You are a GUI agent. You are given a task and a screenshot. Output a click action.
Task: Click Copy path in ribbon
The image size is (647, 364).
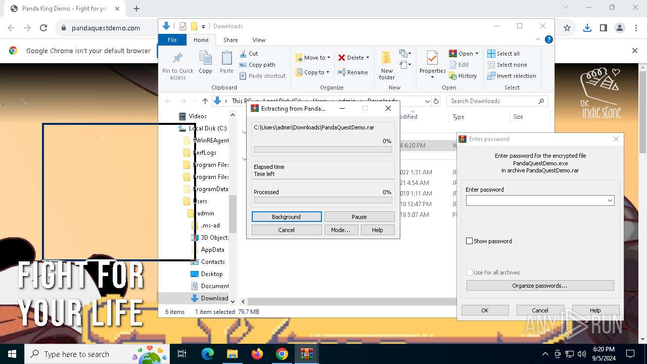(x=257, y=65)
